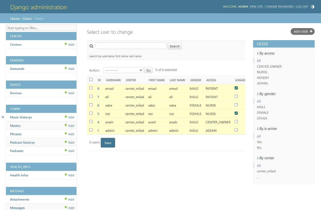Select the row checkbox for user emad

tap(91, 88)
